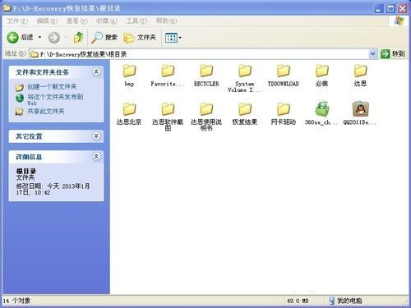Image resolution: width=411 pixels, height=308 pixels.
Task: Select the 达思使用说明书 folder
Action: pyautogui.click(x=206, y=117)
